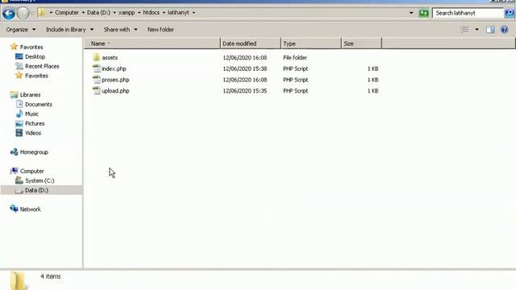
Task: Open the Documents library
Action: coord(39,104)
